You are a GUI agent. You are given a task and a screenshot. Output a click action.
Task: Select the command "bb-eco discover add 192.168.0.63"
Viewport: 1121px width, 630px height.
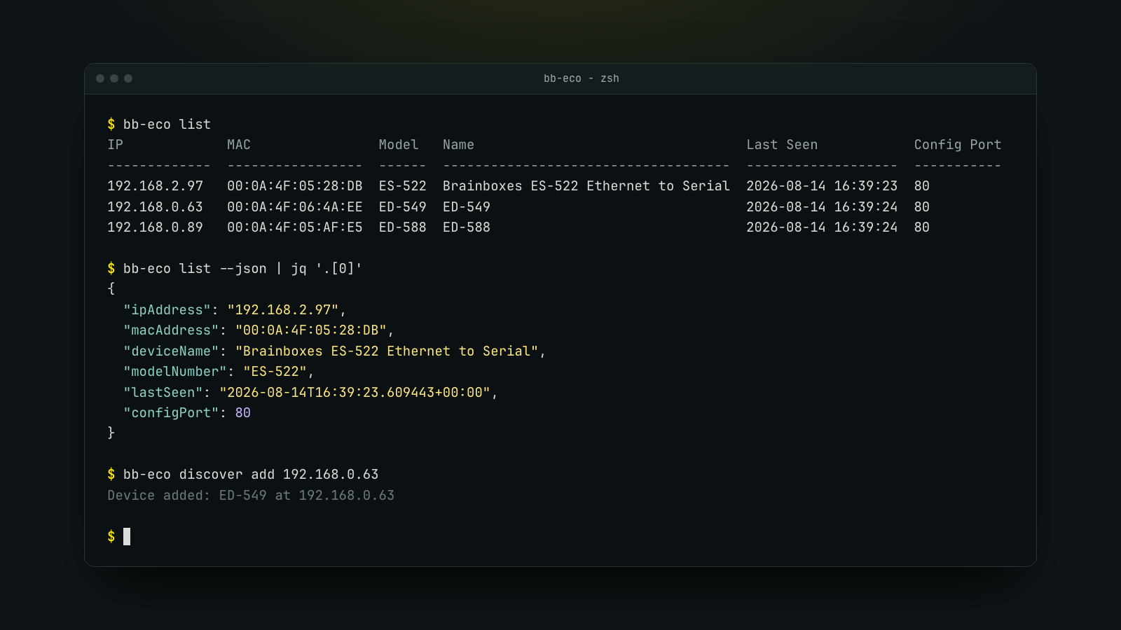point(251,475)
